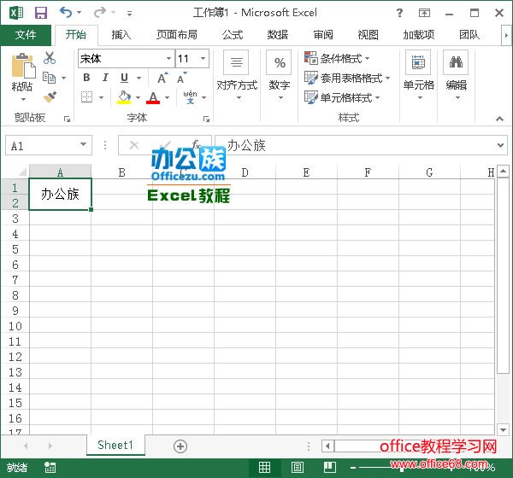Screen dimensions: 513x478
Task: Click cell A1 containing 办公族
Action: click(60, 194)
